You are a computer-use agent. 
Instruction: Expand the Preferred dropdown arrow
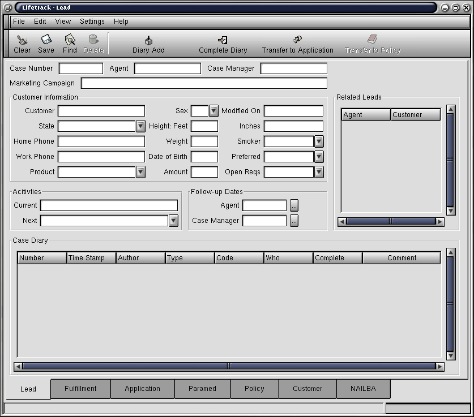(x=319, y=157)
